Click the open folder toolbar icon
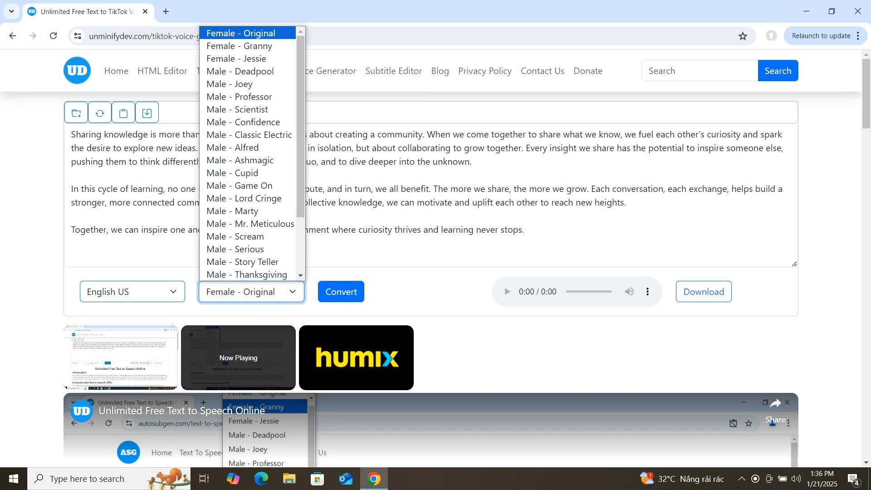This screenshot has height=490, width=871. point(76,113)
